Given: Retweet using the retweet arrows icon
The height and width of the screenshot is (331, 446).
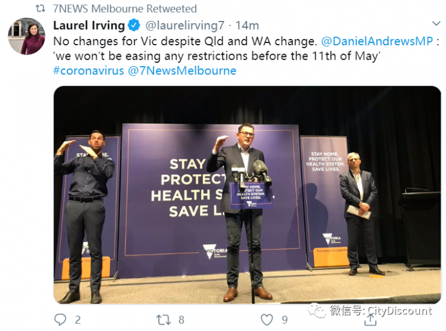Looking at the screenshot, I should pyautogui.click(x=164, y=319).
